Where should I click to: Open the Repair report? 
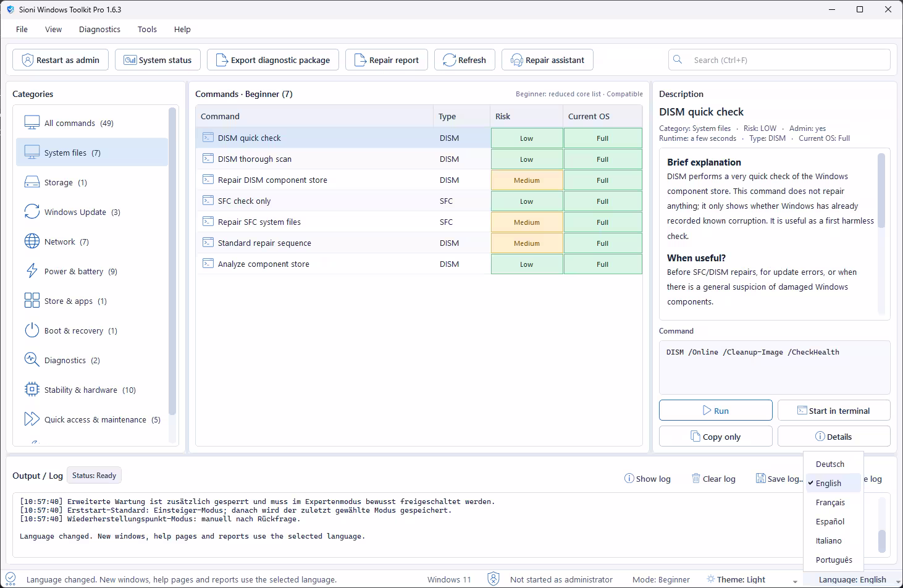[387, 60]
